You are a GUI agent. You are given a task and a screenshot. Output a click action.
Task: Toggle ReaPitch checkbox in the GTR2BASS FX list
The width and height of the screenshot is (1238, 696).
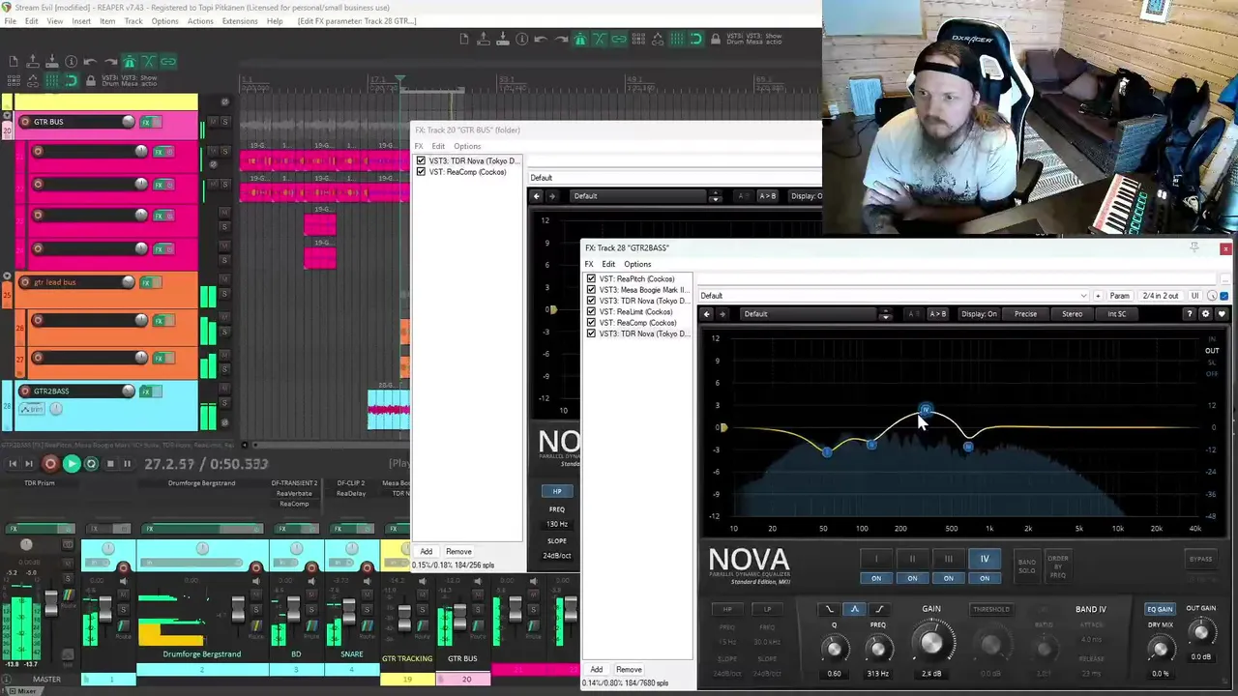click(x=591, y=279)
